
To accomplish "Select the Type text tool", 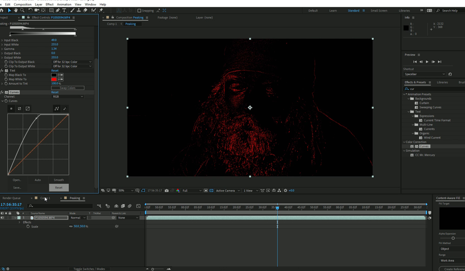I will [64, 10].
